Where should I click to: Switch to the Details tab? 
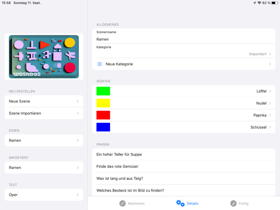187,203
